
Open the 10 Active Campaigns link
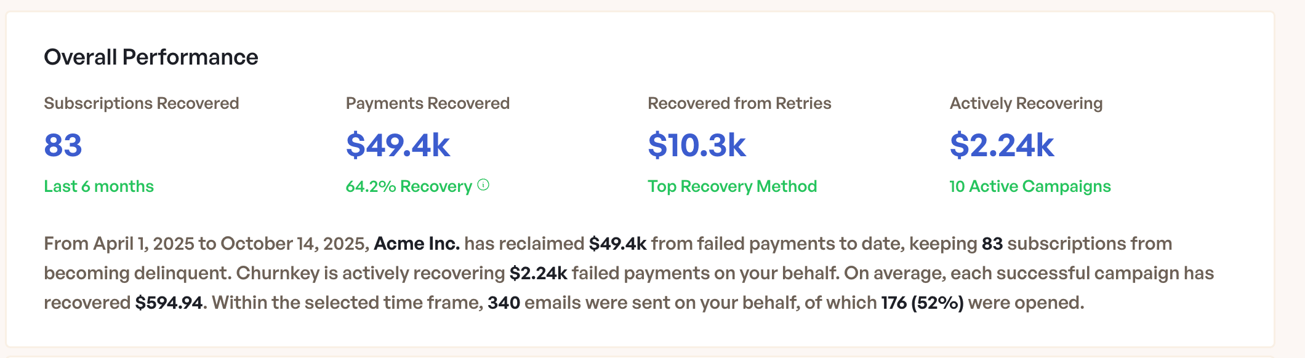[1030, 186]
